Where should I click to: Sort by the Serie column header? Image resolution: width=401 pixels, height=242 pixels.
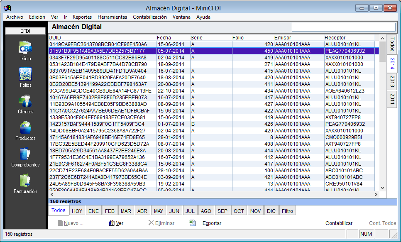coord(211,38)
